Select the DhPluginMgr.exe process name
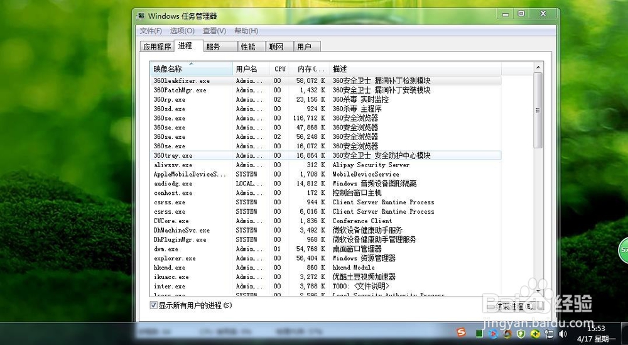This screenshot has width=628, height=345. [x=180, y=239]
